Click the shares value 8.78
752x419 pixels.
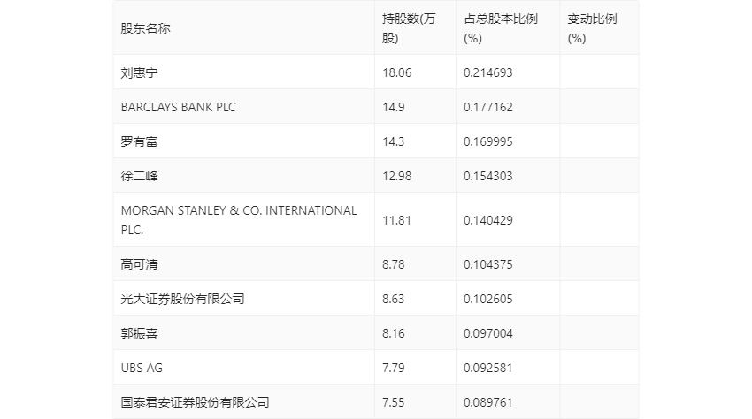point(394,264)
